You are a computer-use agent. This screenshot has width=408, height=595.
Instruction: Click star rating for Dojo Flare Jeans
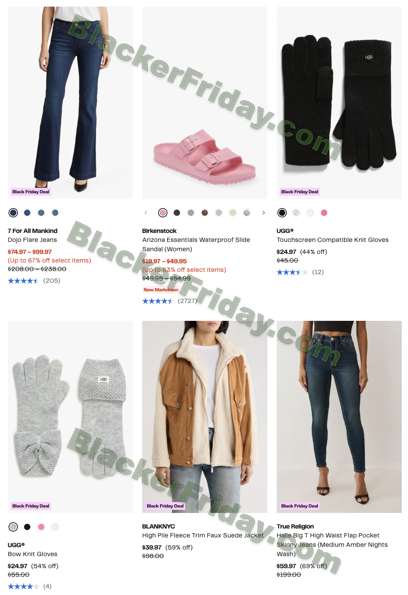point(23,281)
